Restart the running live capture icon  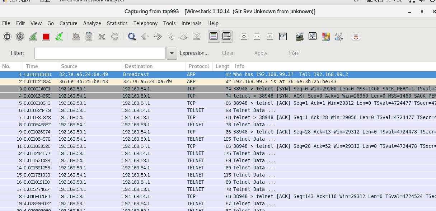[x=59, y=37]
